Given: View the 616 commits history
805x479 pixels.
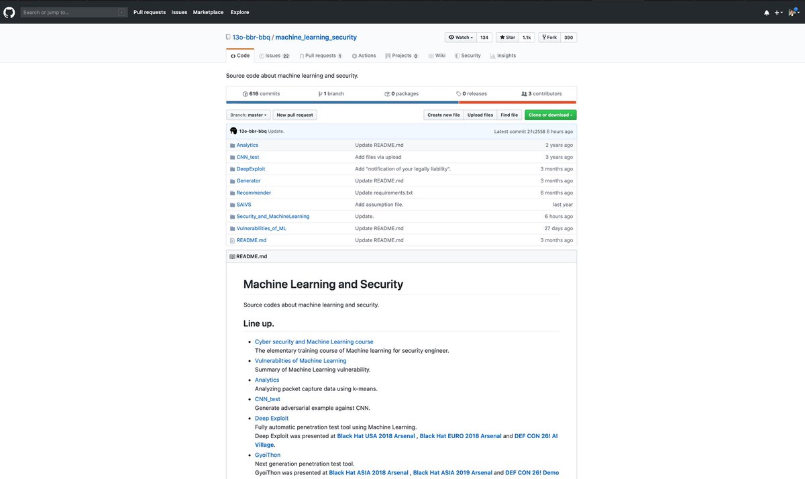Looking at the screenshot, I should pyautogui.click(x=262, y=94).
